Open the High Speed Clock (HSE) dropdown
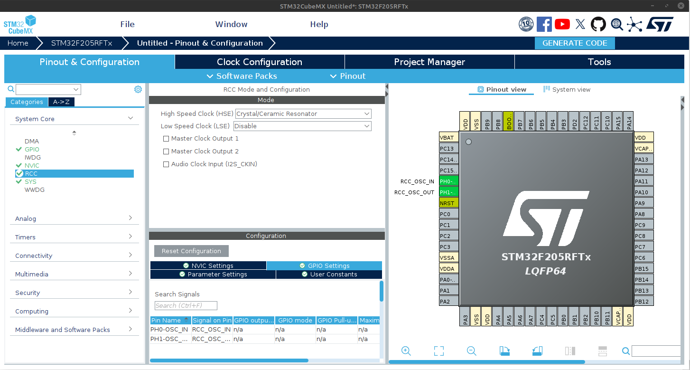The image size is (690, 370). pos(303,114)
